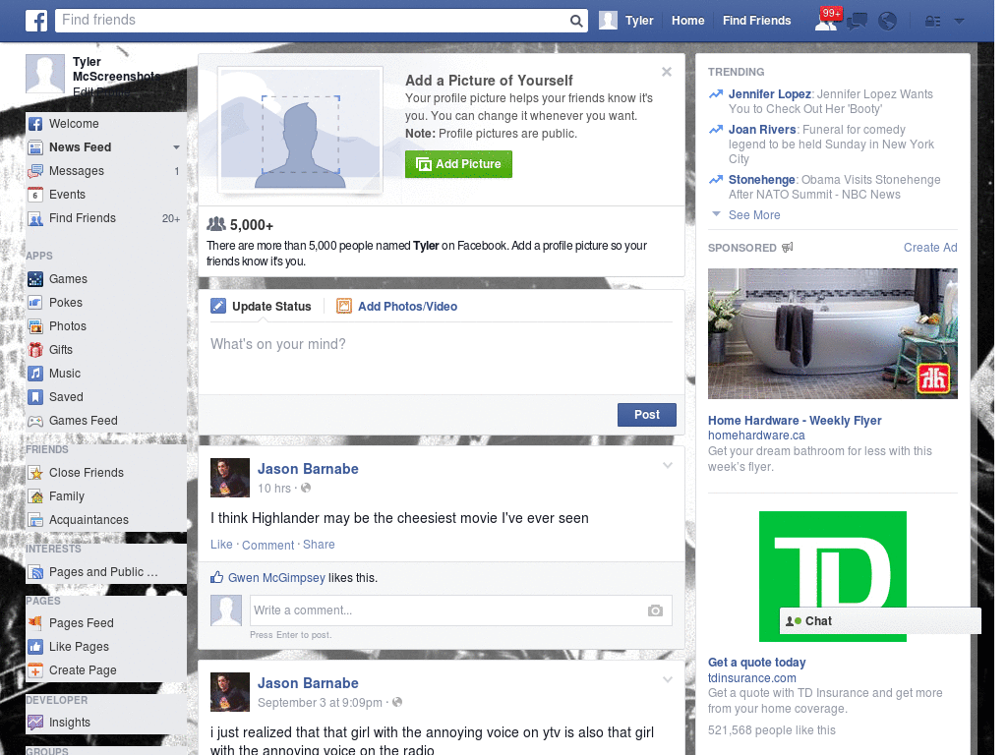The image size is (1007, 755).
Task: Click the What's on your mind field
Action: 442,356
